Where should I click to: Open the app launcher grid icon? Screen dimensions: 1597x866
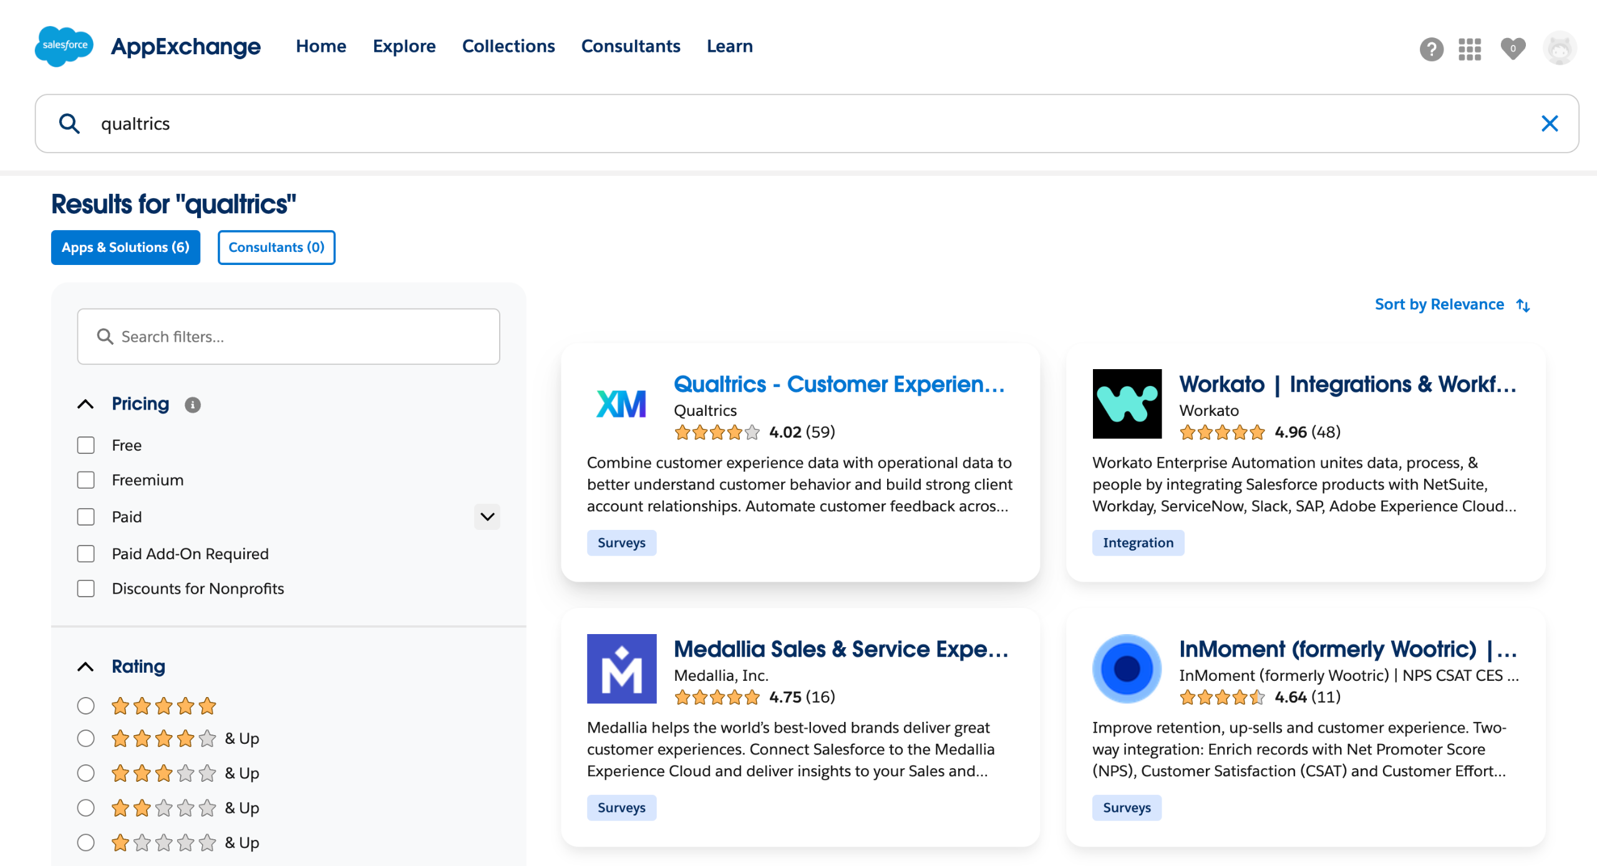(1470, 49)
